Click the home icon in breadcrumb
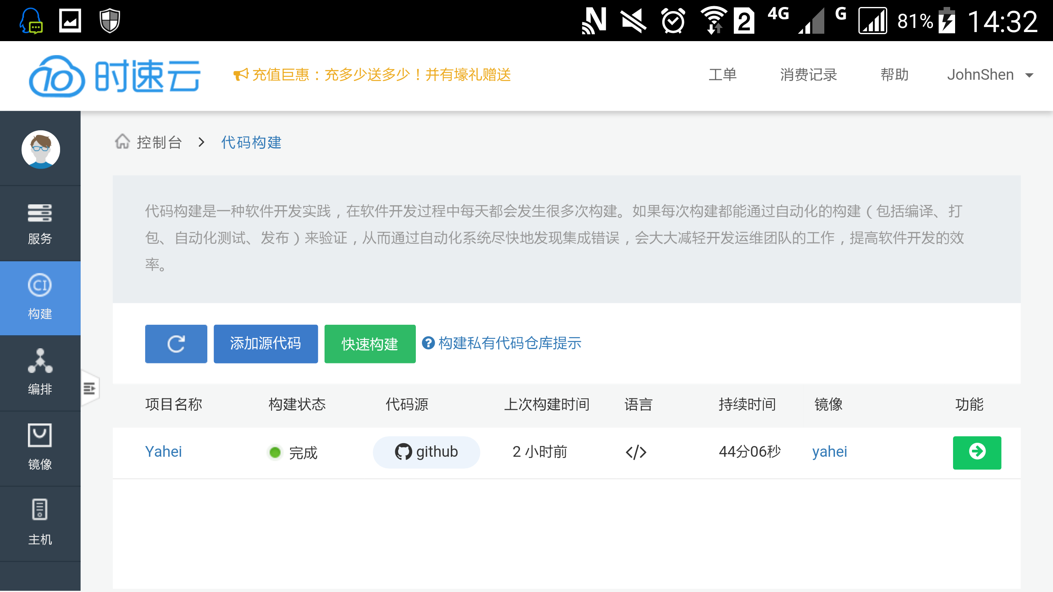 [x=122, y=142]
